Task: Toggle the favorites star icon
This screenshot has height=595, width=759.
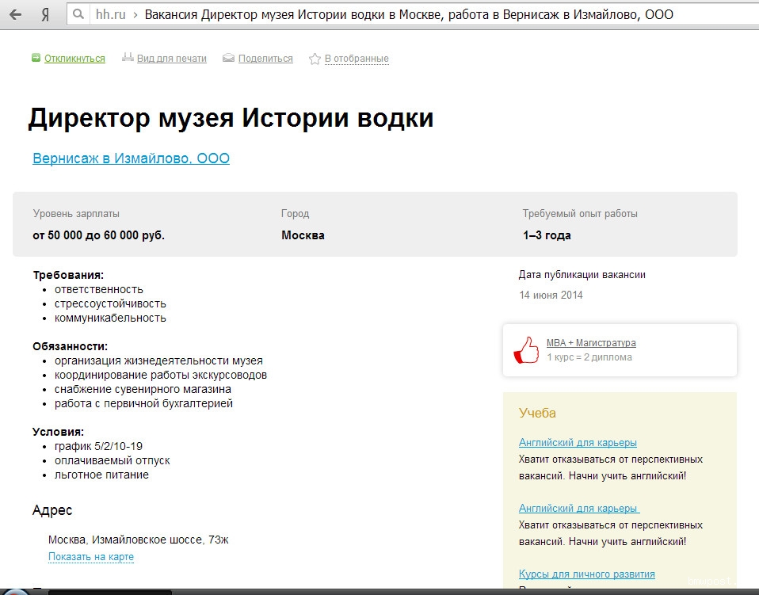Action: point(315,59)
